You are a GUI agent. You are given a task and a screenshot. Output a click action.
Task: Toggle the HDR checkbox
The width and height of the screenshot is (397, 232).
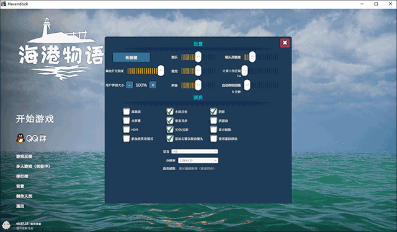[126, 129]
